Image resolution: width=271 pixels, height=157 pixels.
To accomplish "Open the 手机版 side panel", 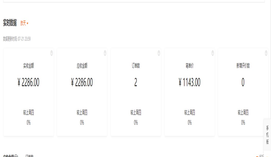I will [267, 135].
